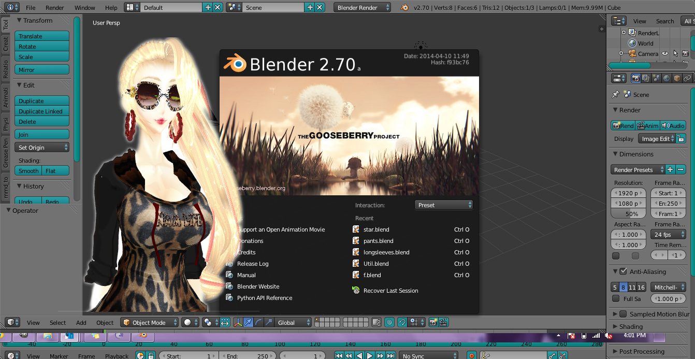Image resolution: width=695 pixels, height=359 pixels.
Task: Select the rotate manipulator arc icon
Action: (258, 322)
